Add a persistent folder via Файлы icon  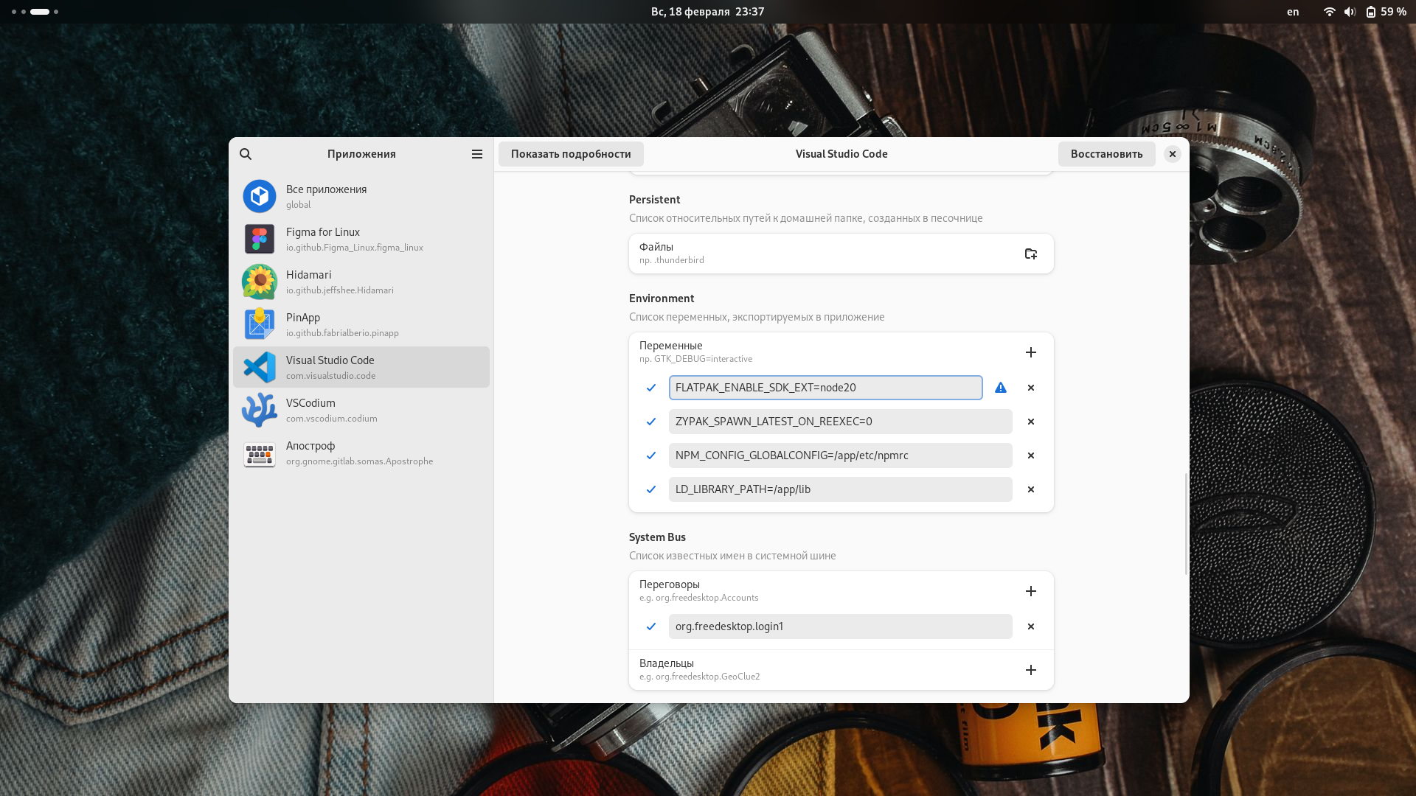pos(1031,254)
